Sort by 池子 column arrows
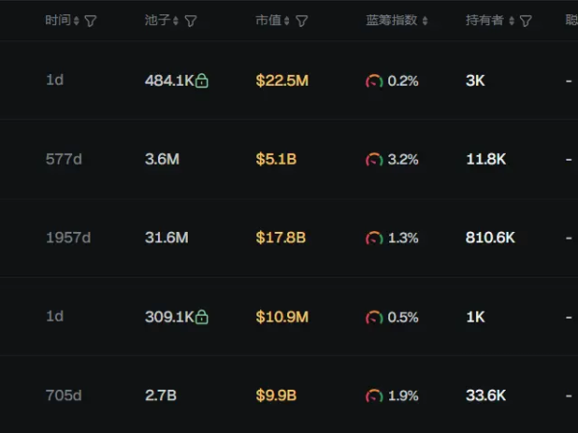Screen dimensions: 578x433 coord(176,20)
